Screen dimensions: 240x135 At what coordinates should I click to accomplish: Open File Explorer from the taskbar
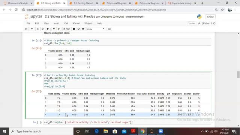tap(106, 131)
